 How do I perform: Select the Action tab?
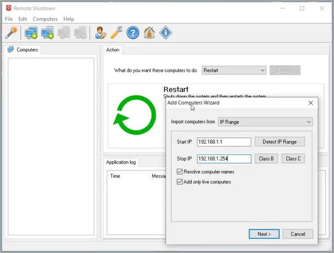tap(113, 50)
